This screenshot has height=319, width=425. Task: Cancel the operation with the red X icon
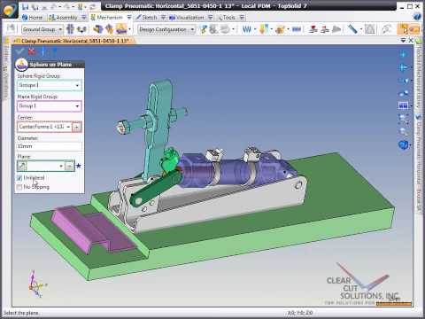(x=32, y=51)
